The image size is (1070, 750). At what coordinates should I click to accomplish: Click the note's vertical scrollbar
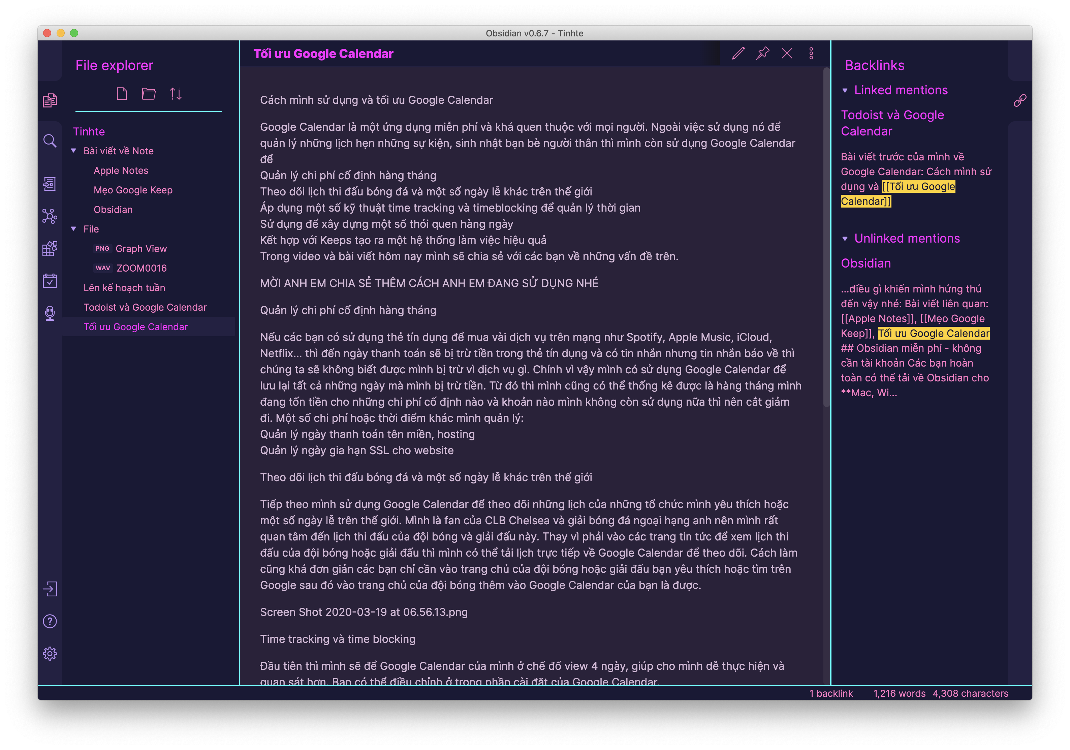(x=826, y=238)
